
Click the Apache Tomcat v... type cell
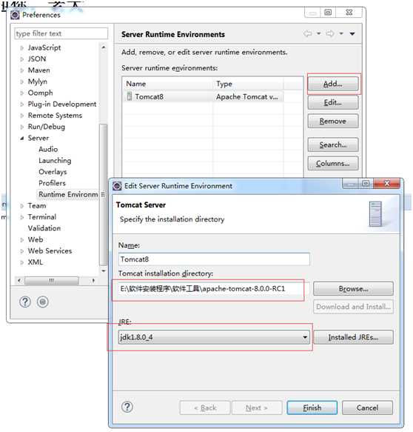tap(247, 97)
